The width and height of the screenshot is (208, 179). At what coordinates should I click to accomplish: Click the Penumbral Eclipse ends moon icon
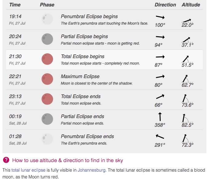[x=47, y=139]
